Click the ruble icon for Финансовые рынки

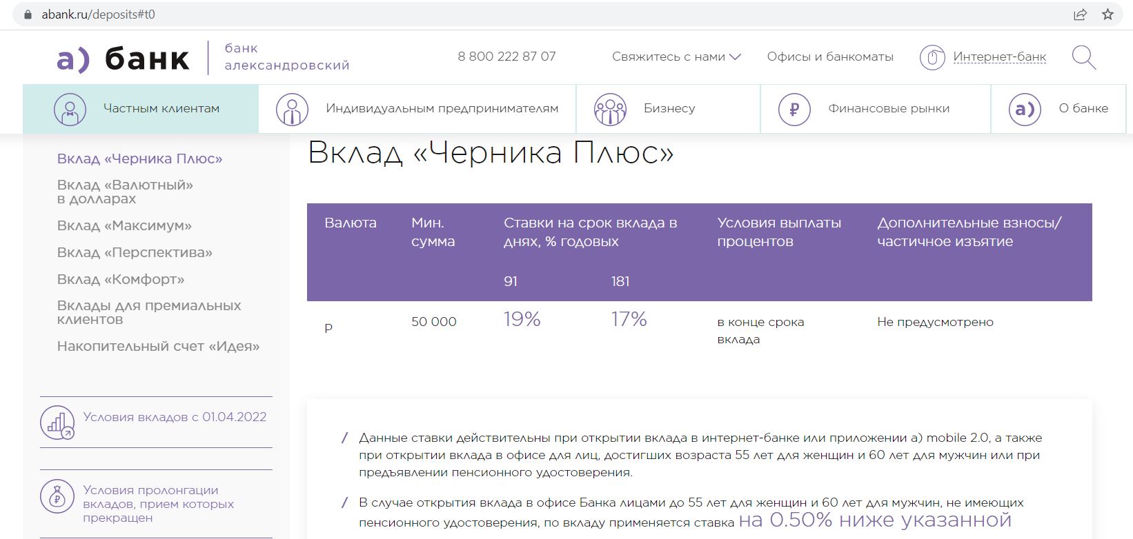click(794, 109)
